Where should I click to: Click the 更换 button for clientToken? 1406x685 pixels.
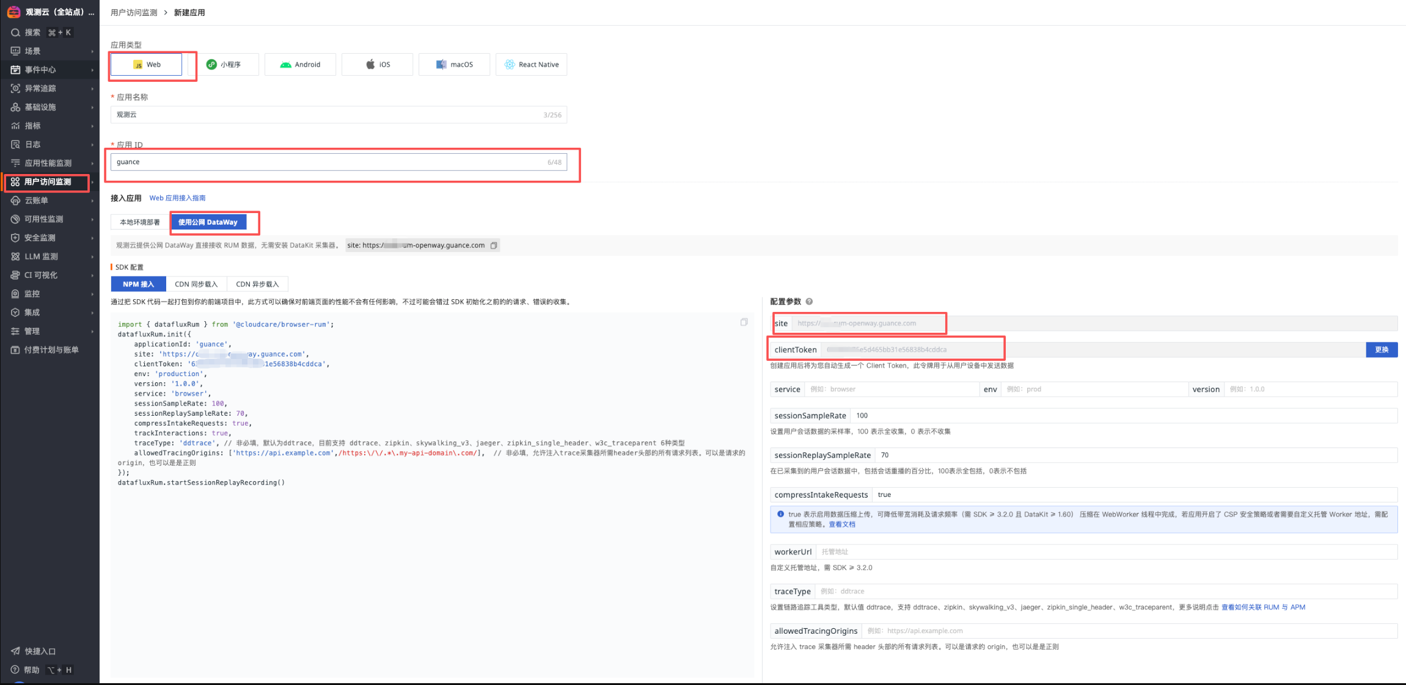(x=1381, y=350)
